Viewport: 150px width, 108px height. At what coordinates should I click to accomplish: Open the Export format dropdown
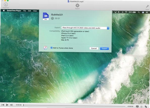(85, 28)
